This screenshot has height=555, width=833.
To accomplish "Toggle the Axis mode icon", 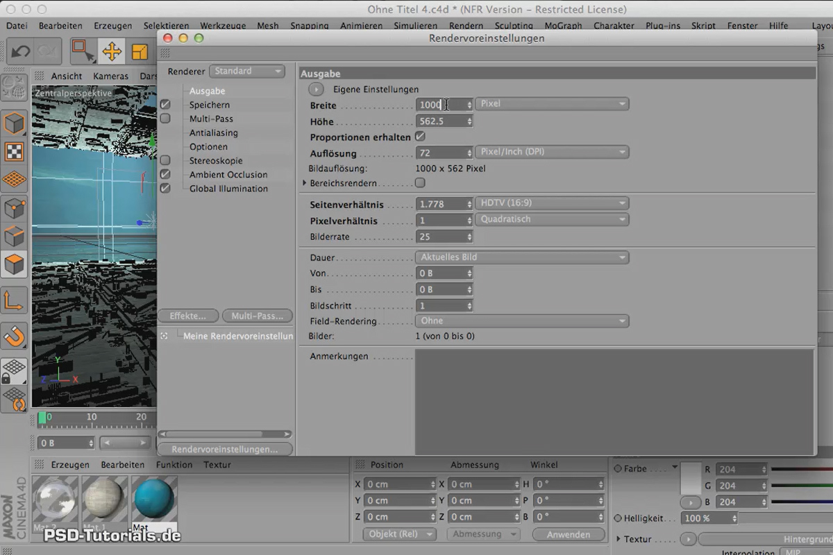I will [15, 300].
